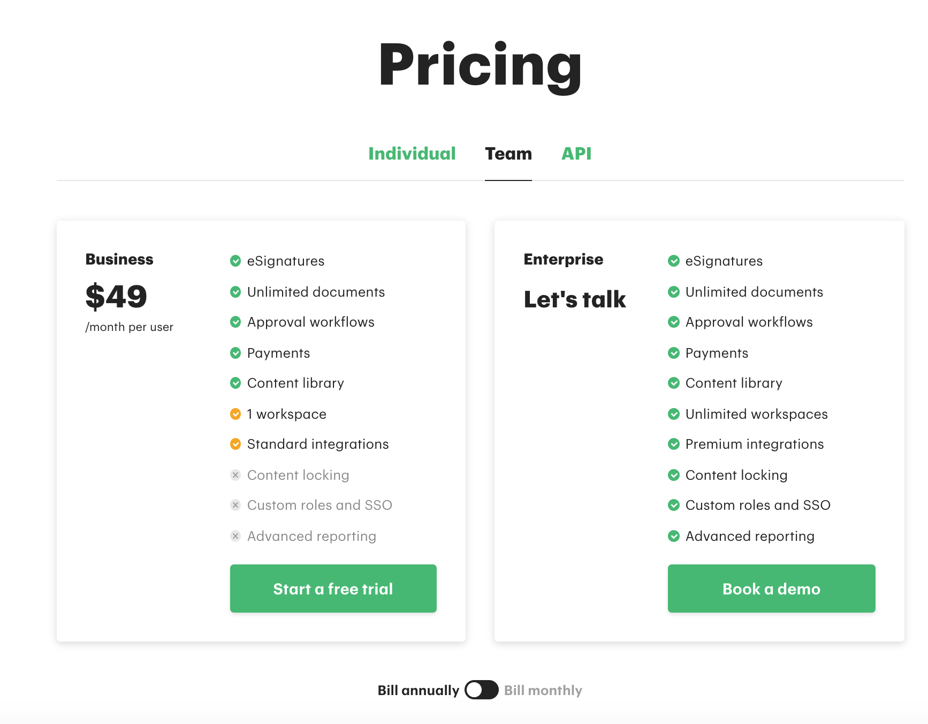The image size is (928, 724).
Task: Click gray X icon beside Content locking
Action: click(235, 475)
